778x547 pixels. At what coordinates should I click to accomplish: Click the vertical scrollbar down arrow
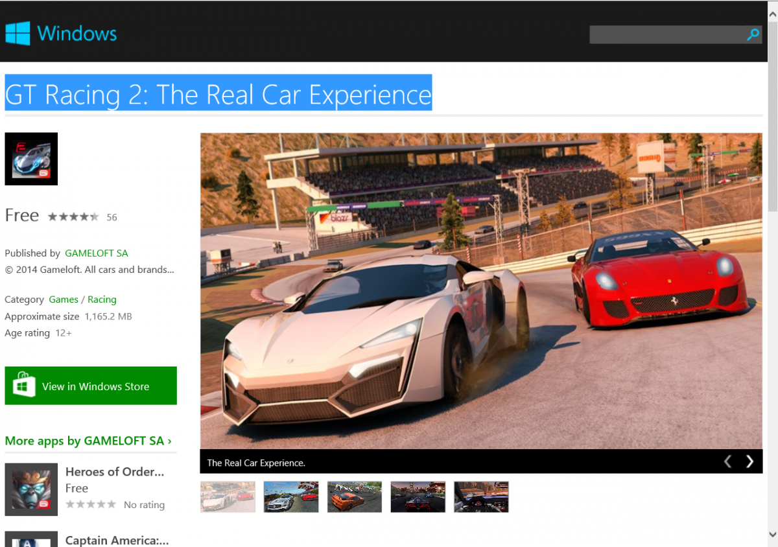coord(772,534)
